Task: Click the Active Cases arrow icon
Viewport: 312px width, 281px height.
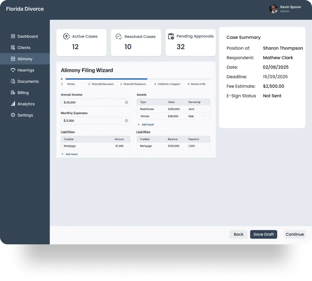Action: pyautogui.click(x=66, y=36)
